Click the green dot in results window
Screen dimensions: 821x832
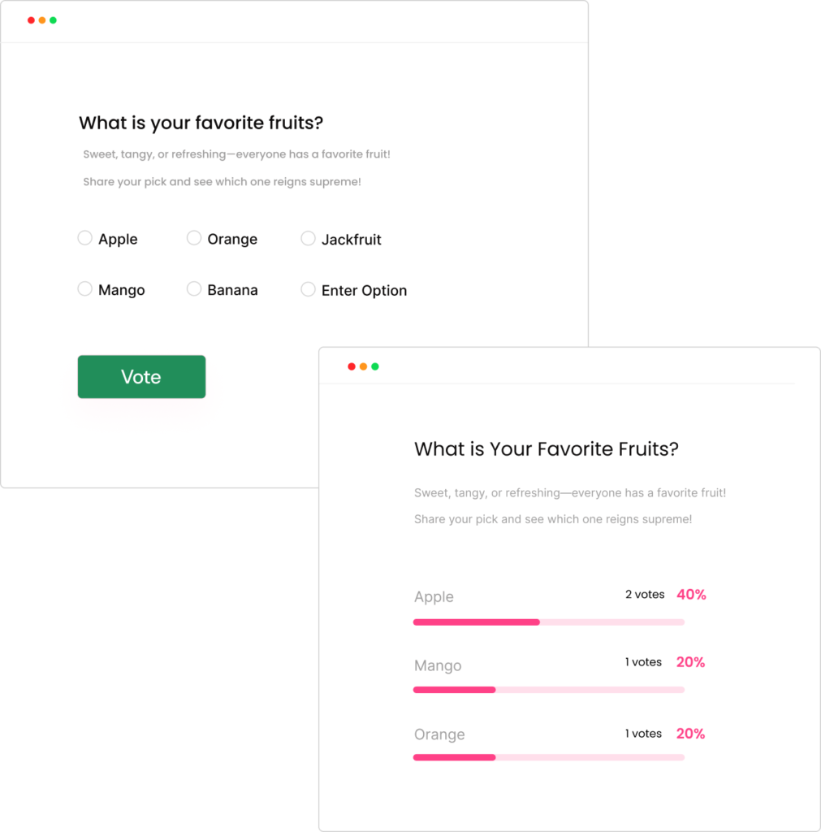[x=375, y=366]
